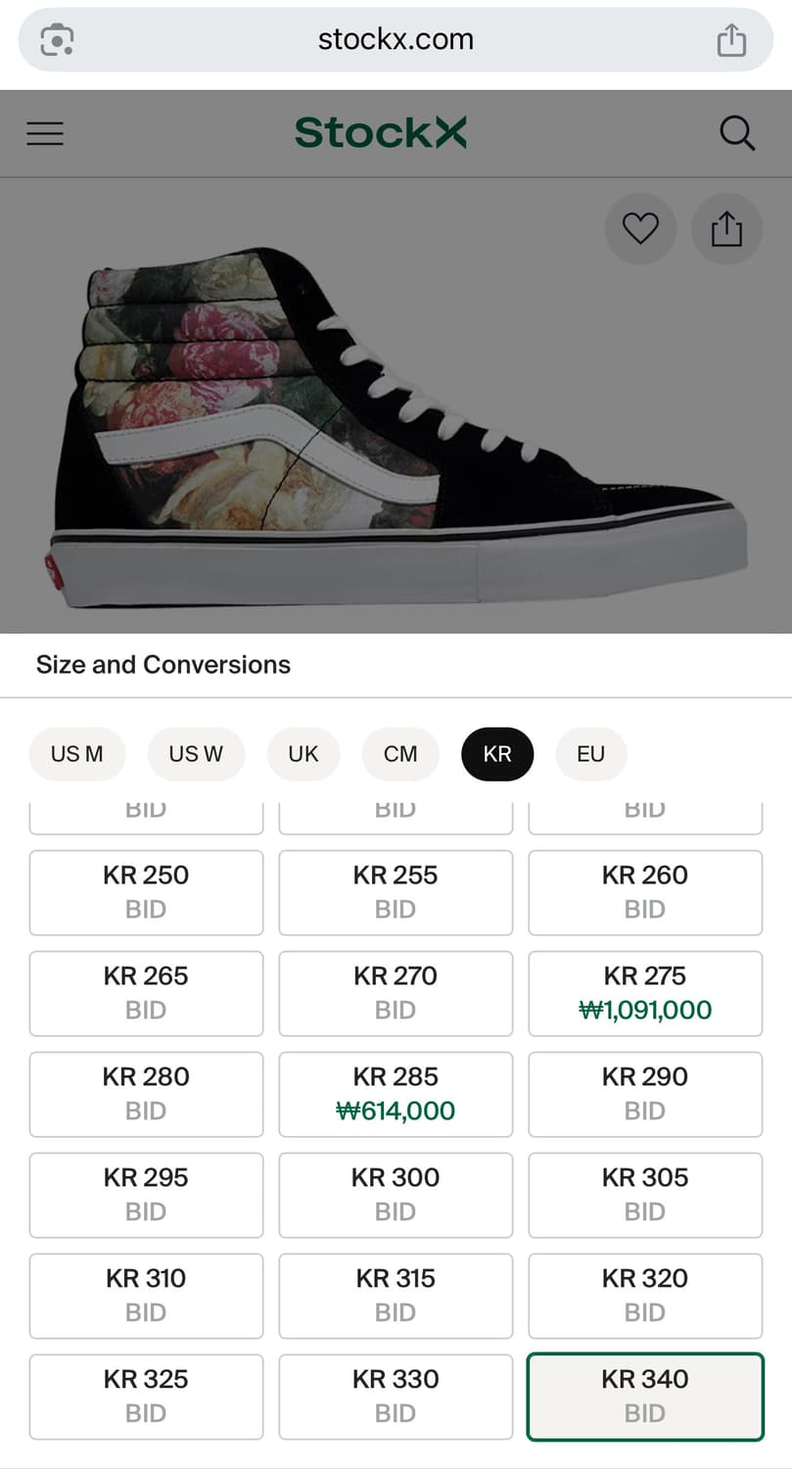The image size is (792, 1469).
Task: Select the US M size tab
Action: (x=76, y=754)
